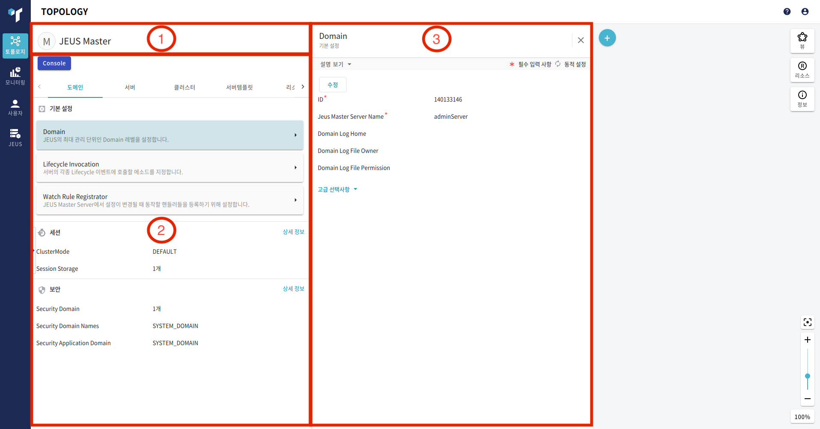
Task: Switch to the 클러스터 tab
Action: (185, 87)
